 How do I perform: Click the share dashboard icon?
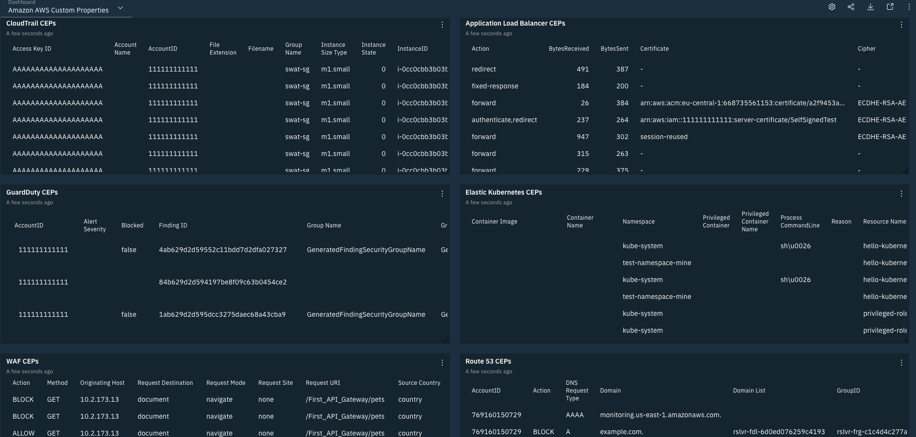pos(851,7)
